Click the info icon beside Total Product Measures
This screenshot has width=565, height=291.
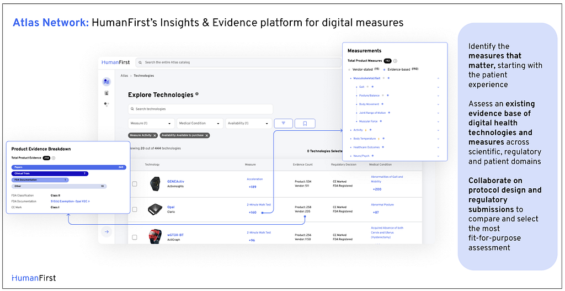395,61
